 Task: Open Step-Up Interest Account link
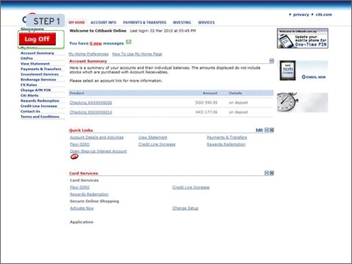pyautogui.click(x=98, y=151)
